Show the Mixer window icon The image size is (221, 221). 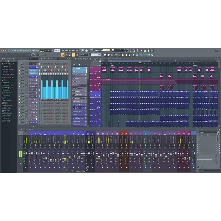click(116, 55)
